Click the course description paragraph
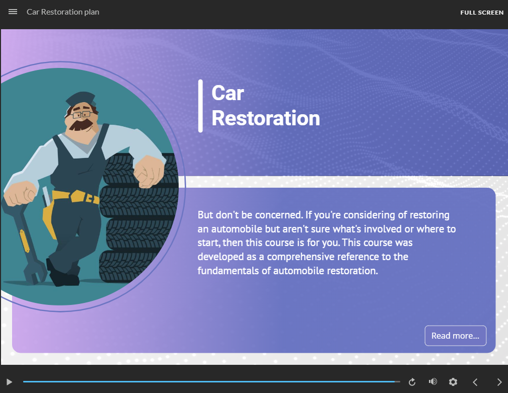Screen dimensions: 508x393 [326, 243]
